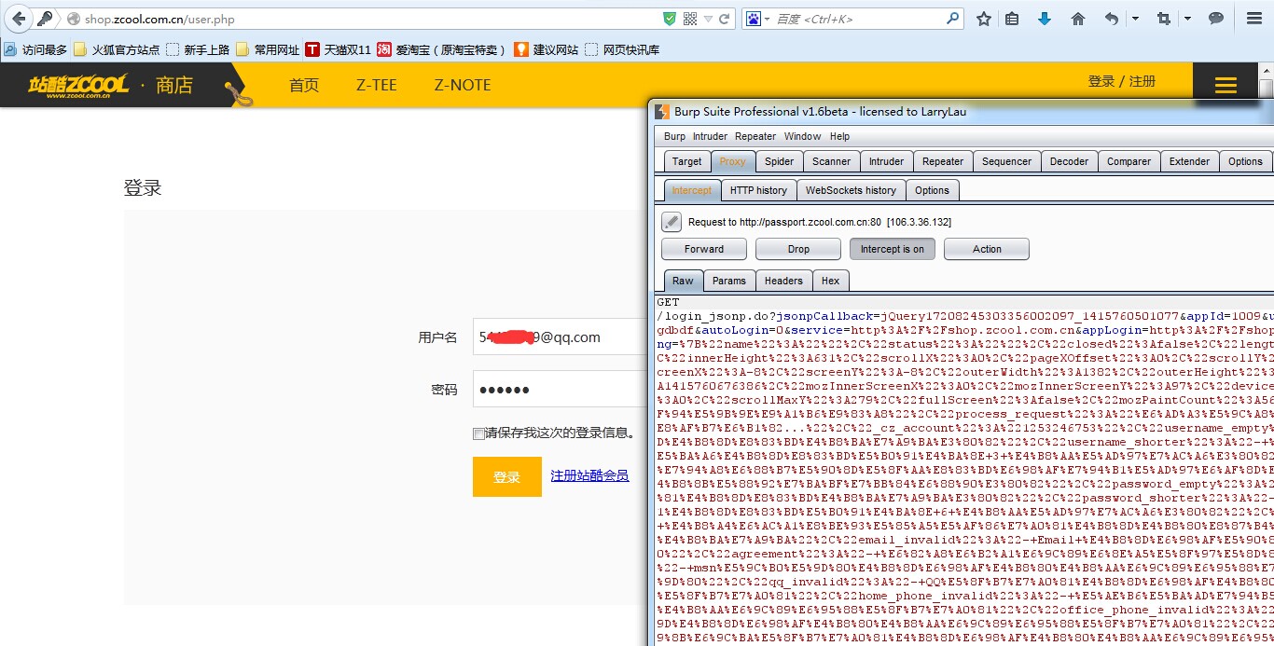Open the Help menu in Burp Suite
This screenshot has height=646, width=1274.
click(x=840, y=136)
